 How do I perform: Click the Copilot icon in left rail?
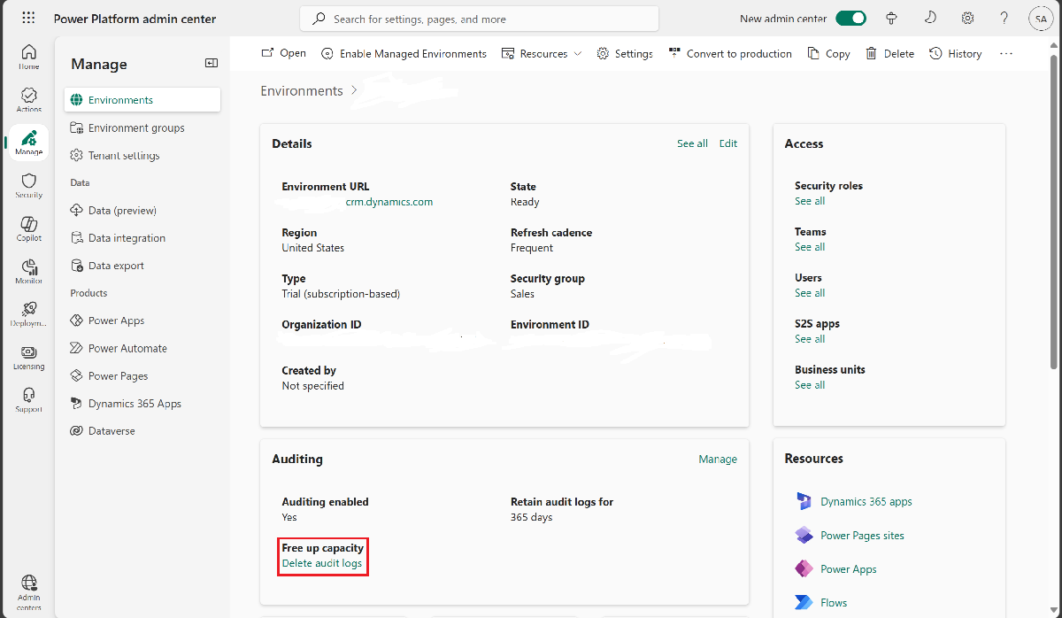coord(28,228)
